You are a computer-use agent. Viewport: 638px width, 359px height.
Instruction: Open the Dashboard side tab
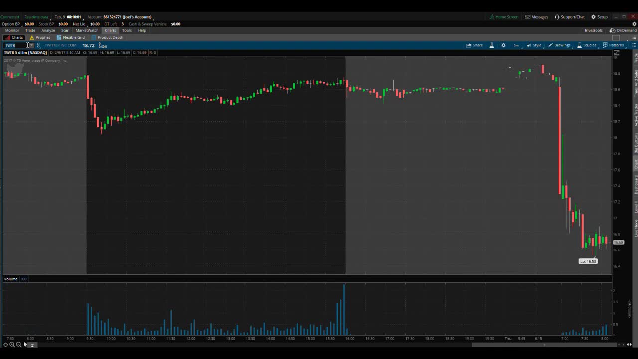click(636, 184)
